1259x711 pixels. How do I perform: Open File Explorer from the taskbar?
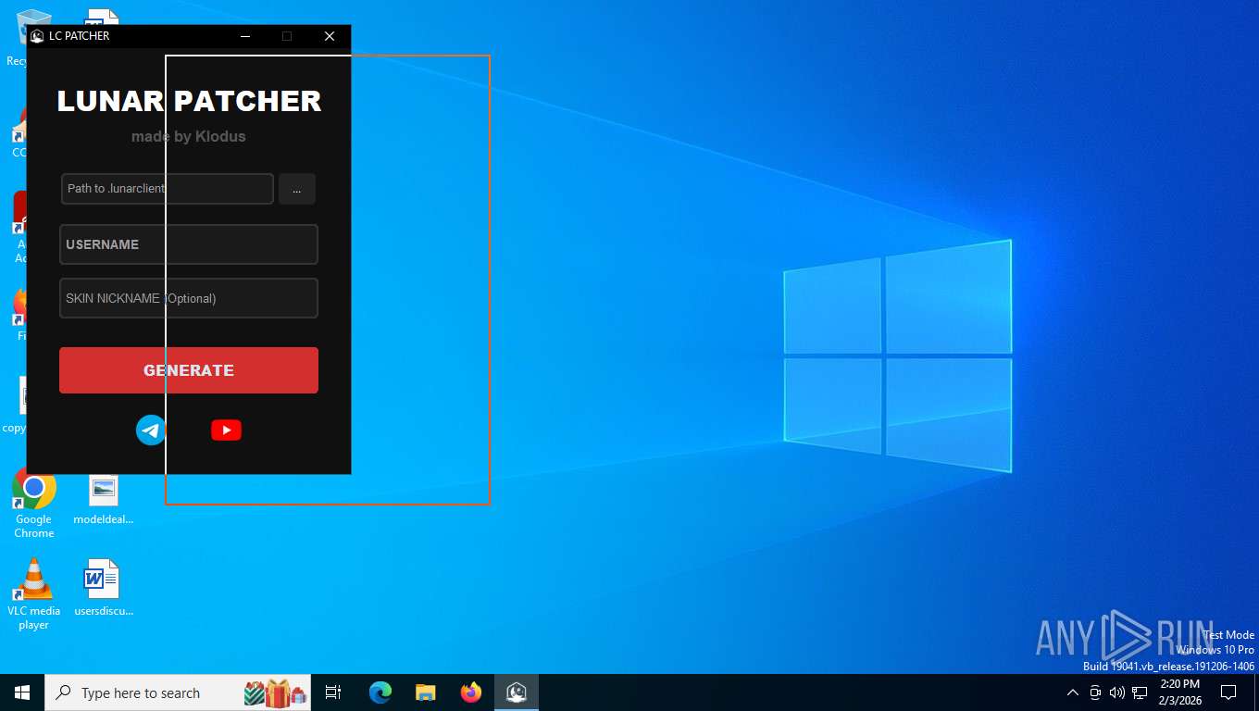[x=426, y=692]
